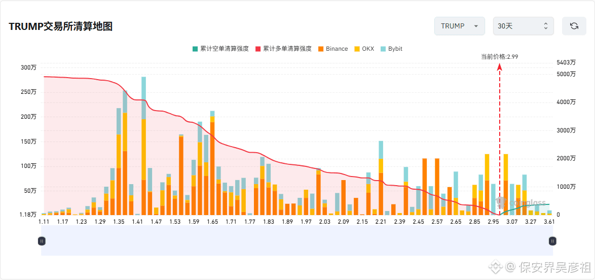
Task: Toggle 累计空单清算强度 legend series
Action: pyautogui.click(x=220, y=49)
